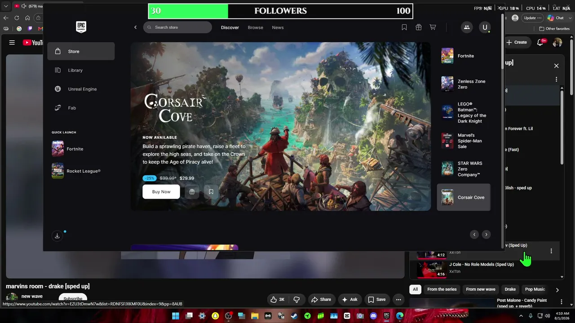This screenshot has width=575, height=323.
Task: Like the marvins room video
Action: (x=277, y=299)
